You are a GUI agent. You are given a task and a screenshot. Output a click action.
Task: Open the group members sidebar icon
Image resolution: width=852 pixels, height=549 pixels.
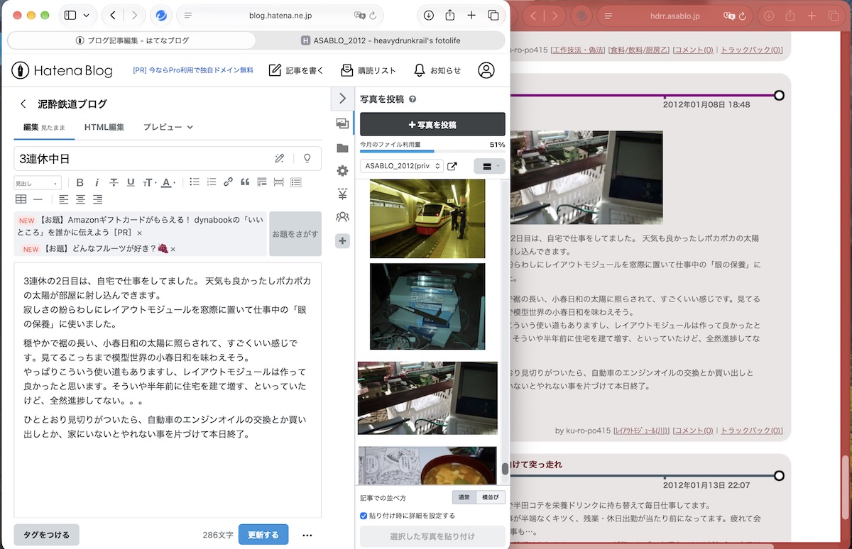pyautogui.click(x=342, y=216)
